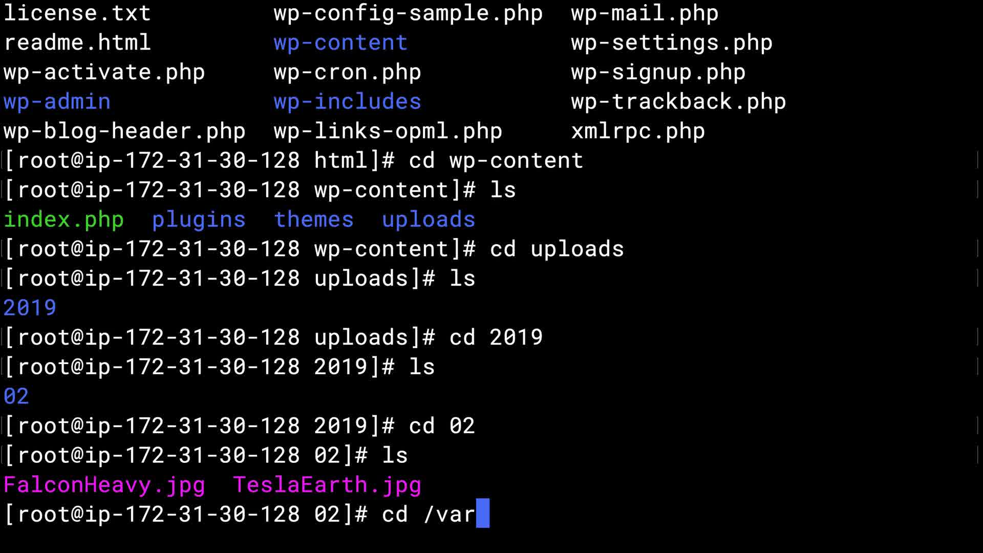983x553 pixels.
Task: Click the terminal cursor after /var
Action: [x=483, y=513]
